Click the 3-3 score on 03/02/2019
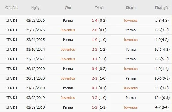Viewport: 172px width, 112px height. pyautogui.click(x=95, y=98)
